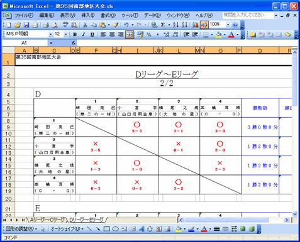Screen dimensions: 300x242
Task: Select the Line drawing tool
Action: point(89,229)
